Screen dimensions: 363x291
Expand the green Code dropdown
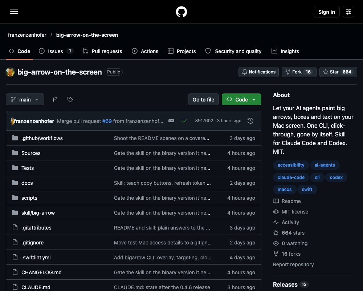click(241, 99)
